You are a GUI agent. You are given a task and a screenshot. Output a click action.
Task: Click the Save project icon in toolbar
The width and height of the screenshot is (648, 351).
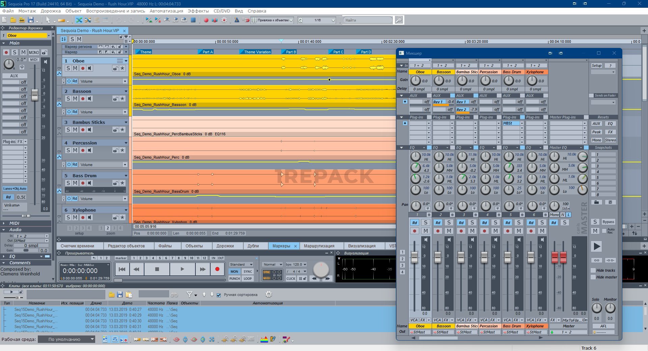click(x=31, y=20)
